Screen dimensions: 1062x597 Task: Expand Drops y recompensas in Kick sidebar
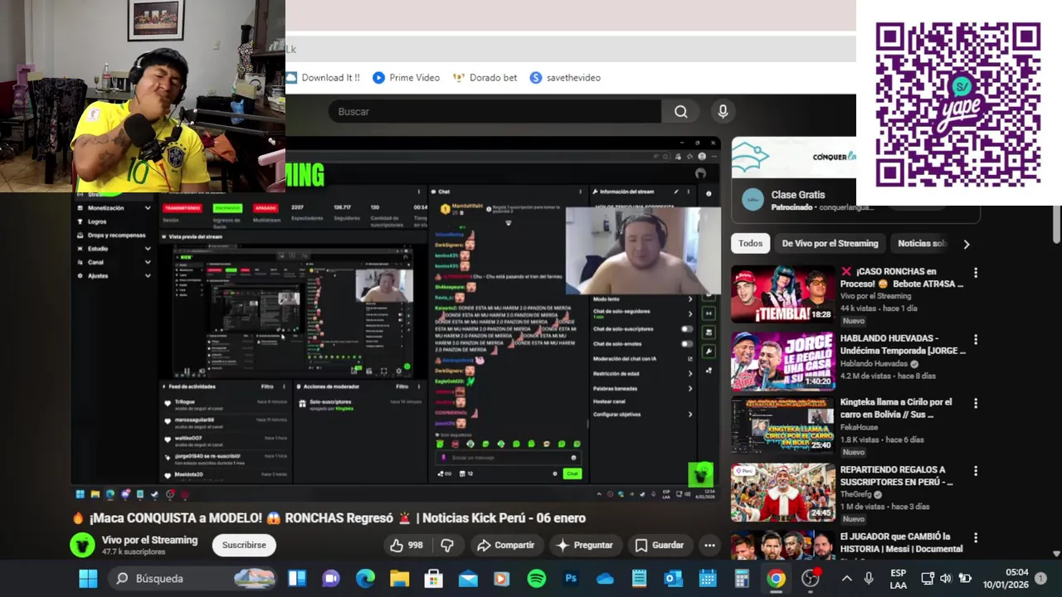pos(117,235)
